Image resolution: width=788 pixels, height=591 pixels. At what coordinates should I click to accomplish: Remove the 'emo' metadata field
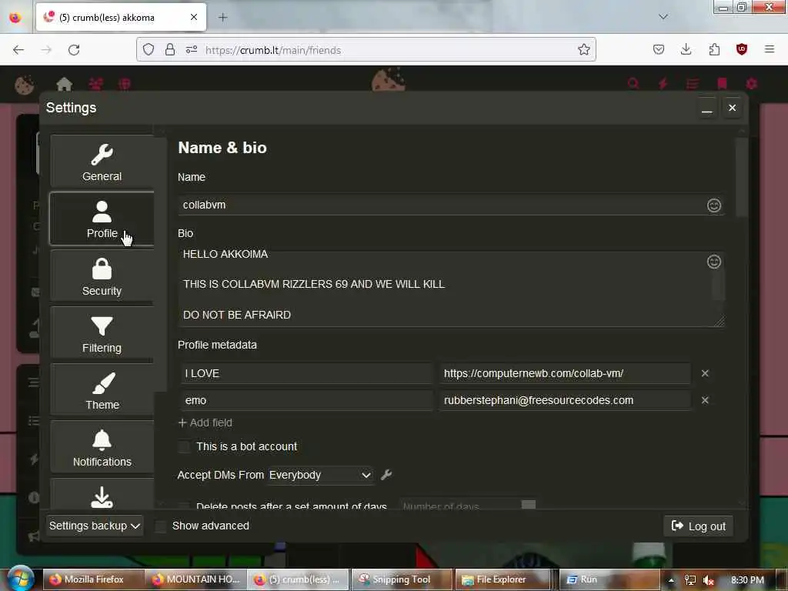coord(705,400)
